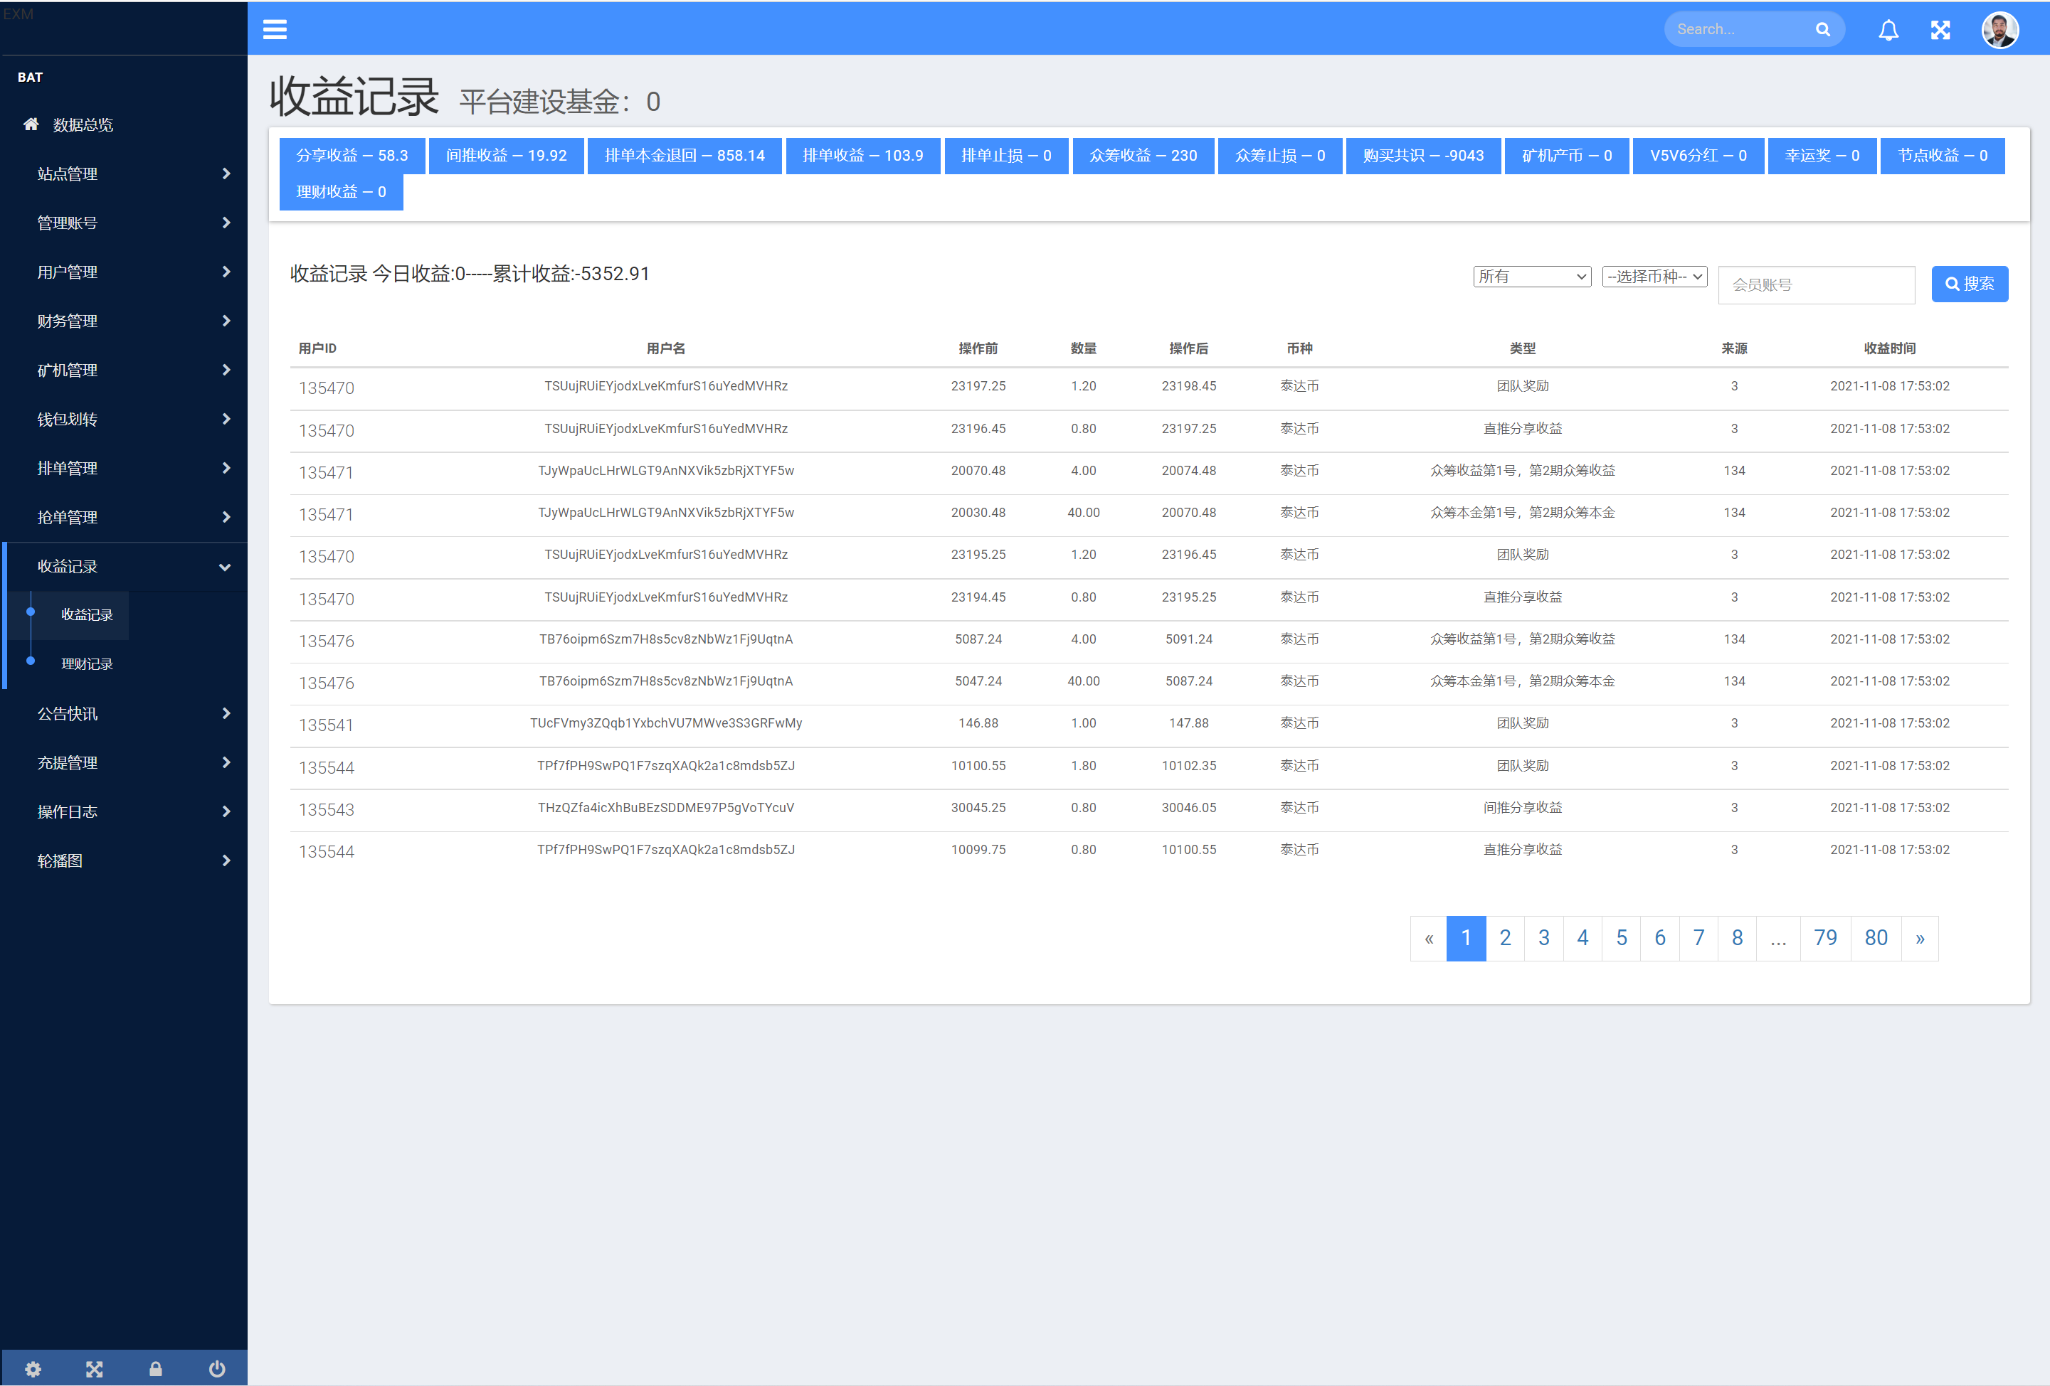Enter text in 会员账号 input field
Viewport: 2050px width, 1386px height.
[x=1819, y=282]
